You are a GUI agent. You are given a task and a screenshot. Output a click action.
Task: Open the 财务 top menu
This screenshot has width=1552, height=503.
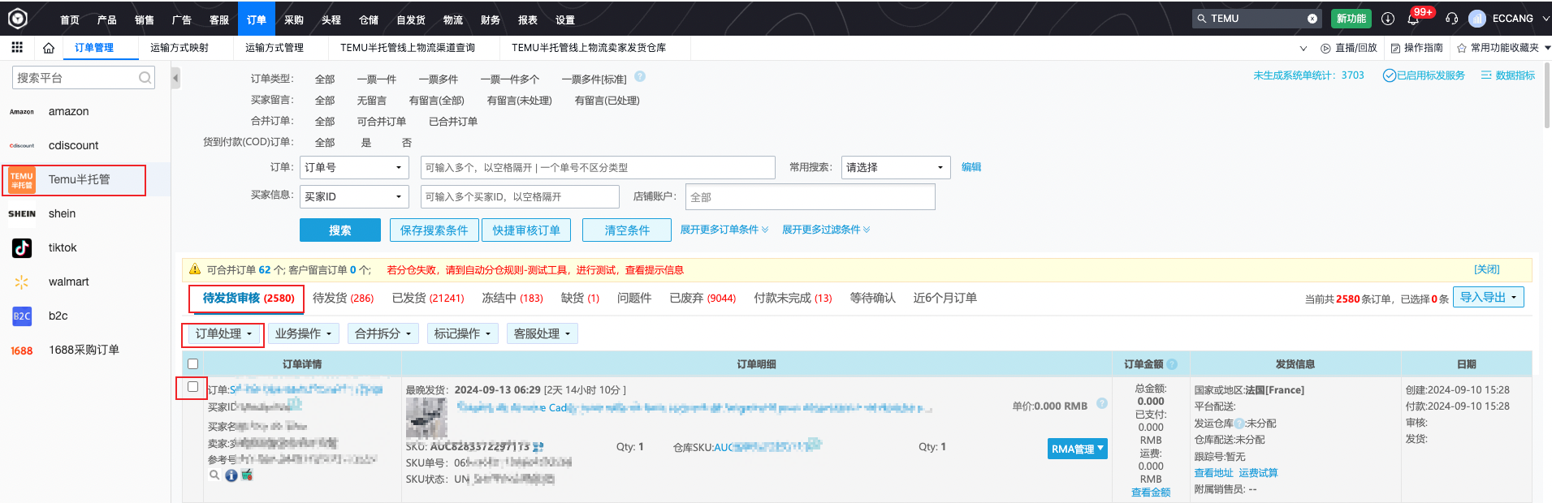pos(490,19)
